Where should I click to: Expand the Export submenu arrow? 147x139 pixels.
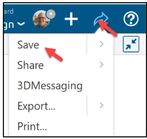[x=102, y=105]
